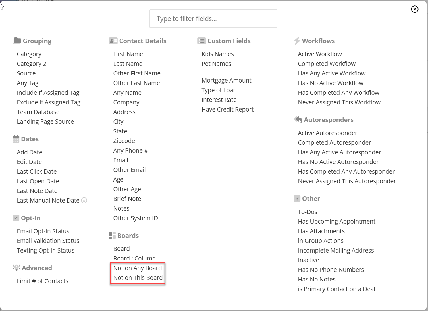The width and height of the screenshot is (428, 311).
Task: Close the filter fields dialog
Action: tap(415, 9)
